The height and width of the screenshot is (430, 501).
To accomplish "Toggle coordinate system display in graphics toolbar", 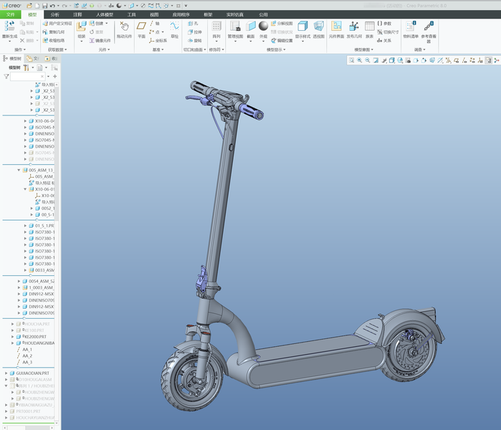I will pos(480,60).
